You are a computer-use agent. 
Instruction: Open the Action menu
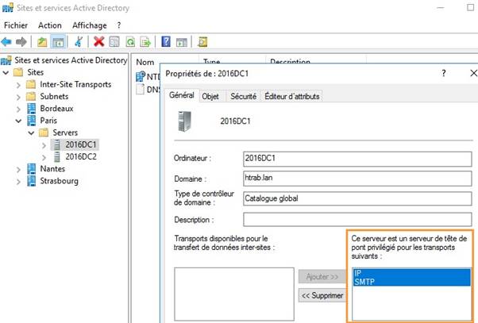[50, 25]
